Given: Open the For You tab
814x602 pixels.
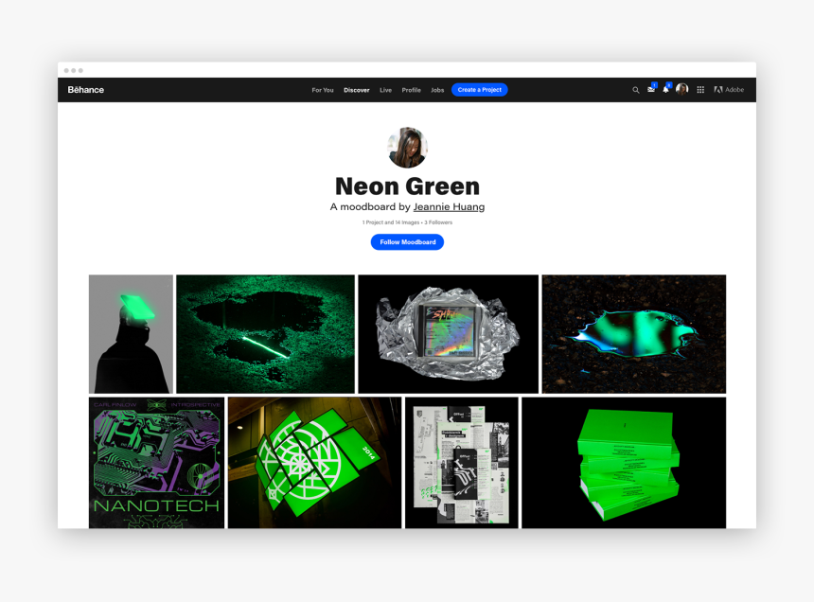Looking at the screenshot, I should [x=323, y=90].
